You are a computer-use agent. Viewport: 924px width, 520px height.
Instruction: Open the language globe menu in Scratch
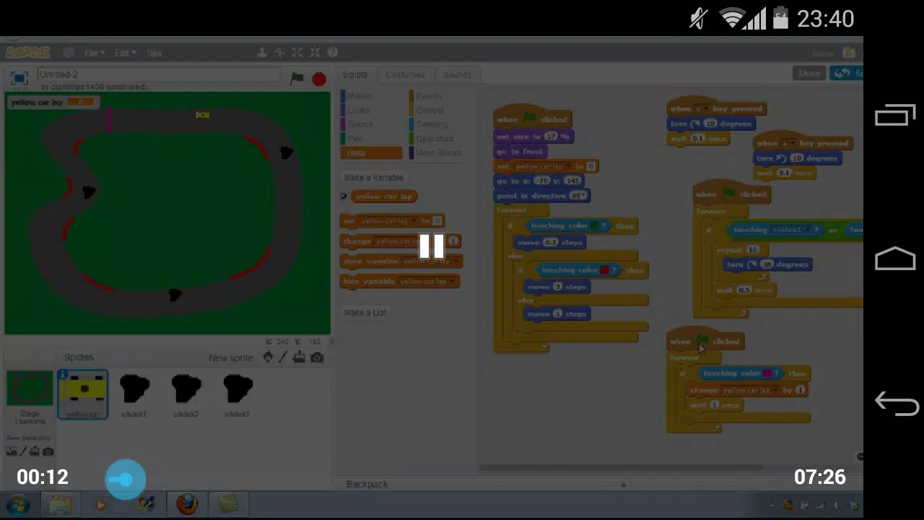(69, 53)
